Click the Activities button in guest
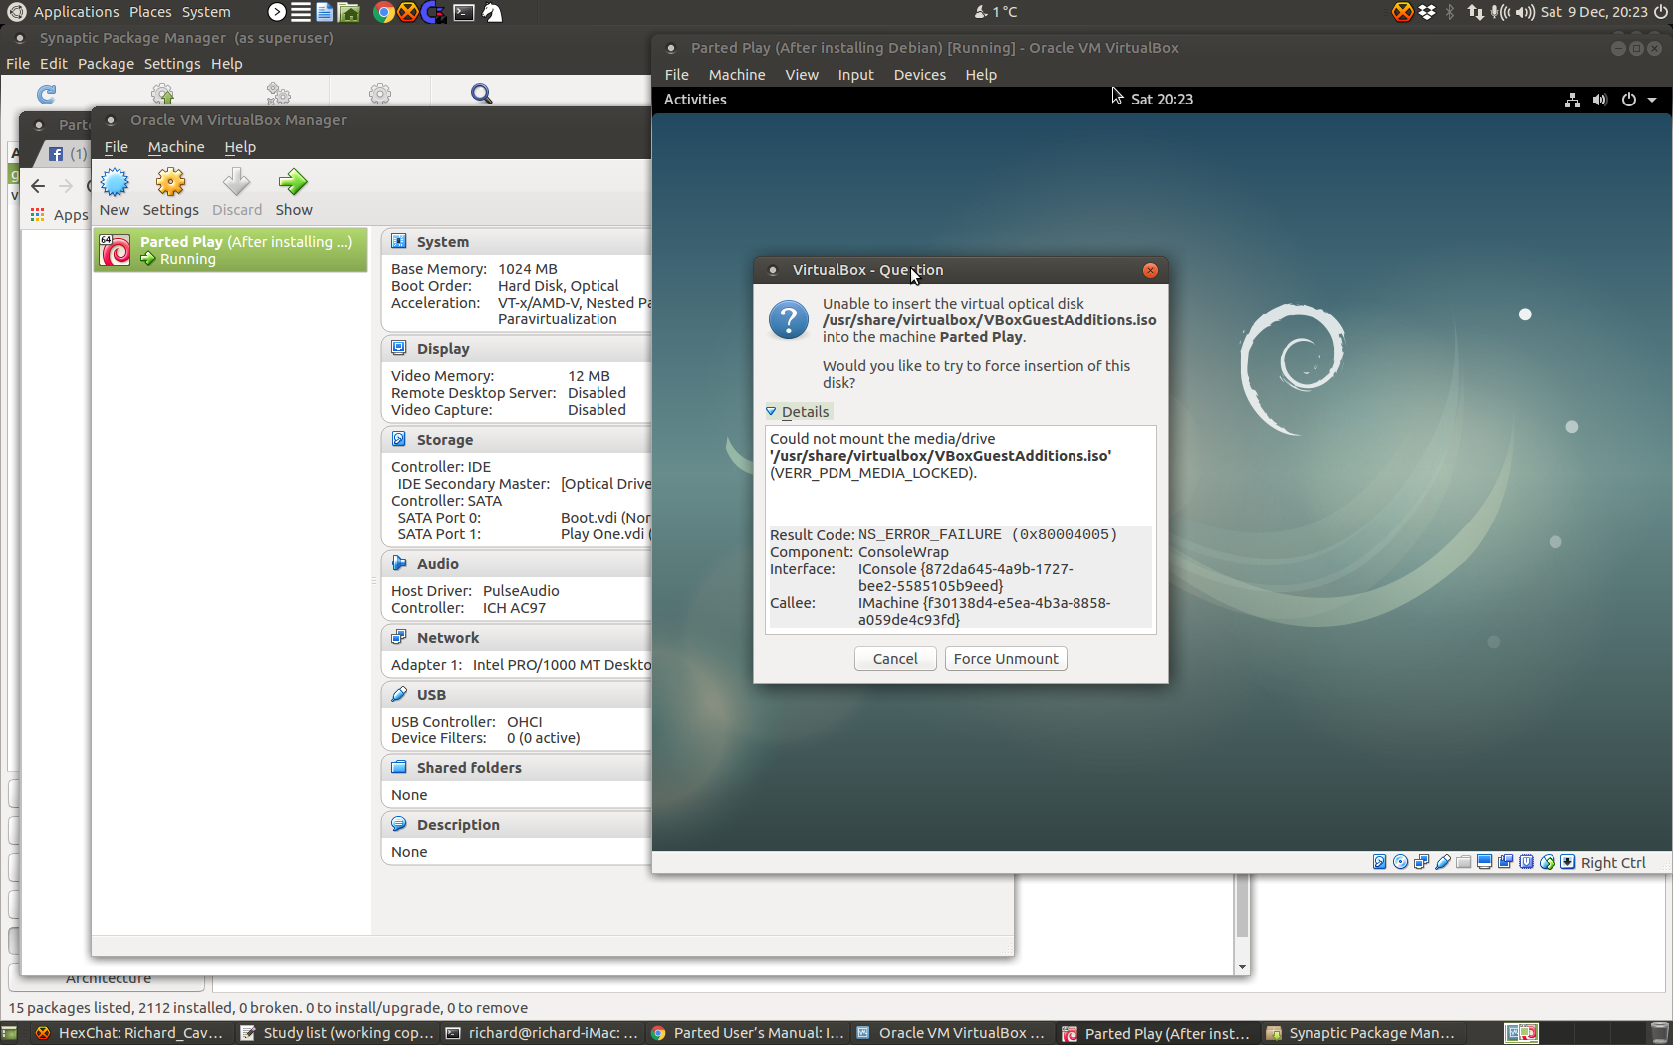 (695, 100)
